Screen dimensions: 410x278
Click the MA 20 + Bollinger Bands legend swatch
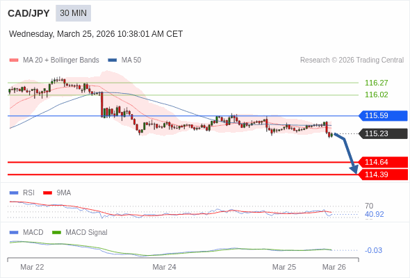[x=14, y=60]
